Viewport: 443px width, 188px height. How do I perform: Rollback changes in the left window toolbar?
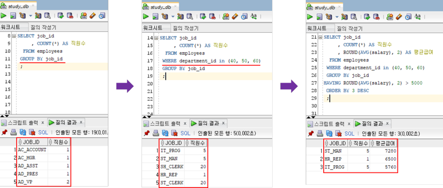point(70,16)
